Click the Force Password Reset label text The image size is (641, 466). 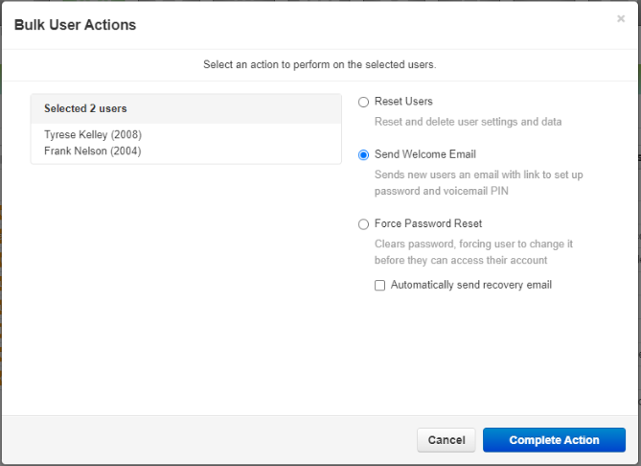[x=428, y=223]
